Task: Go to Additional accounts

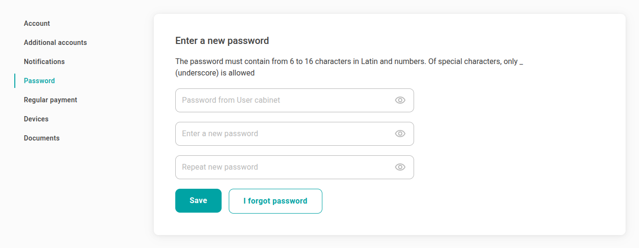Action: point(55,43)
